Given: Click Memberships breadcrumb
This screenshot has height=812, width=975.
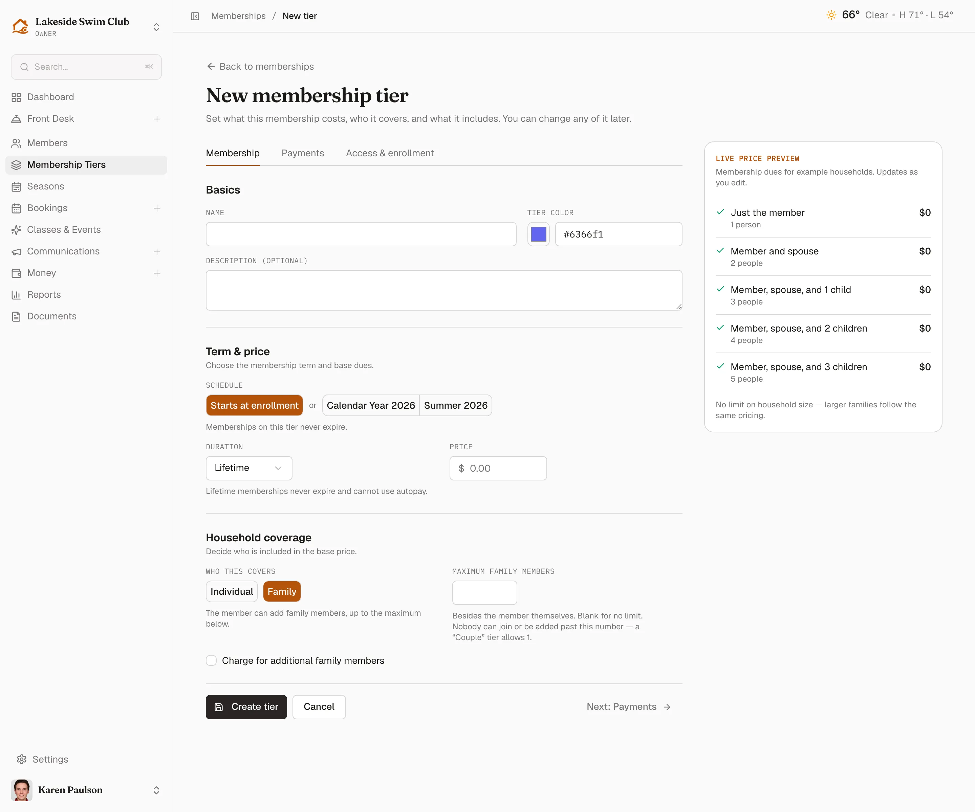Looking at the screenshot, I should [x=239, y=16].
